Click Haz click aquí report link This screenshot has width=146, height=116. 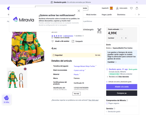93,100
